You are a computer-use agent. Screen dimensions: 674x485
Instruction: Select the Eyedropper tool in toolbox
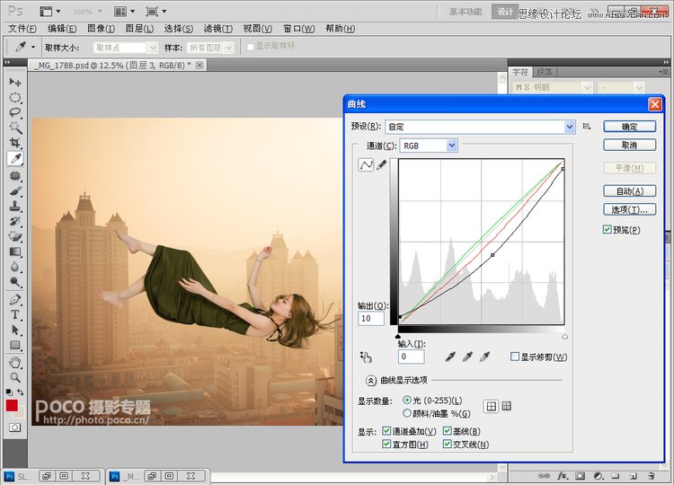click(15, 158)
